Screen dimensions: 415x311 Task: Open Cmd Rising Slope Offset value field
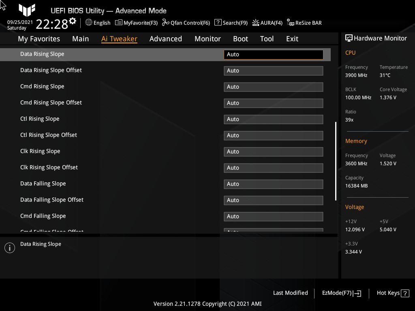[x=274, y=103]
